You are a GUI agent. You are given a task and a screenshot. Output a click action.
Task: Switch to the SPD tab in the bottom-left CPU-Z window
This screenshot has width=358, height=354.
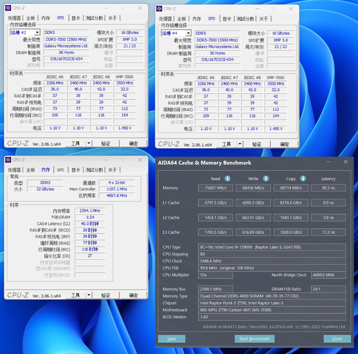(60, 170)
